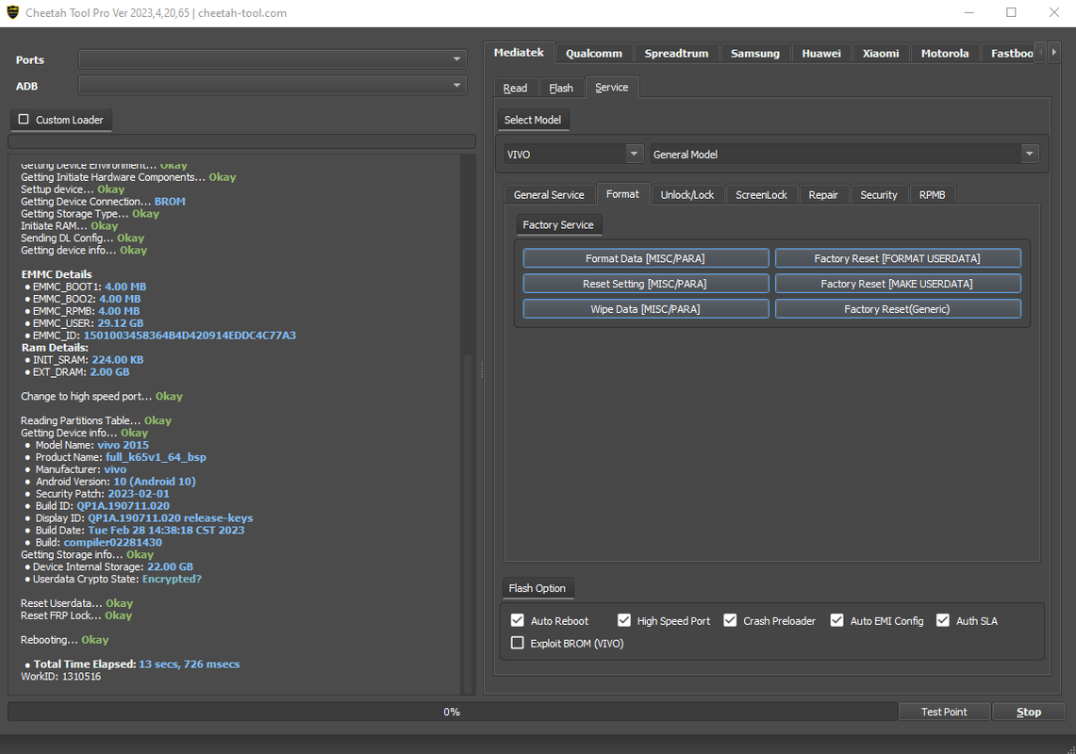Toggle the Custom Loader checkbox

[24, 120]
